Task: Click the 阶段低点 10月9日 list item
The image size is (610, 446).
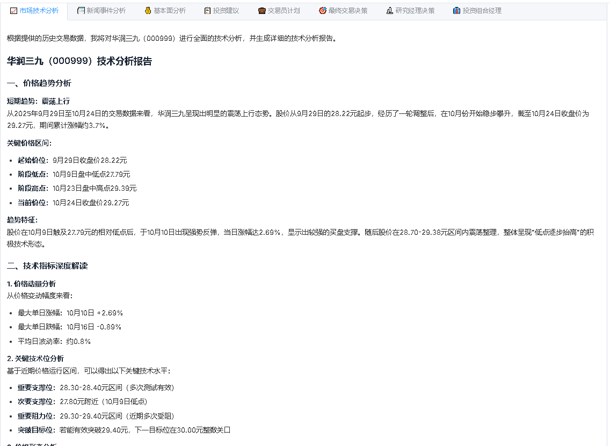Action: pos(74,174)
